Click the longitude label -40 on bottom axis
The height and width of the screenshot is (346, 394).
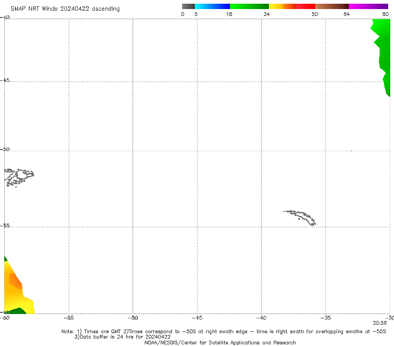[261, 318]
